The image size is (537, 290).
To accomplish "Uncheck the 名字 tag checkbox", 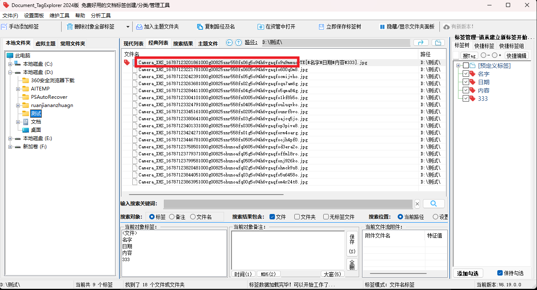I will click(466, 74).
